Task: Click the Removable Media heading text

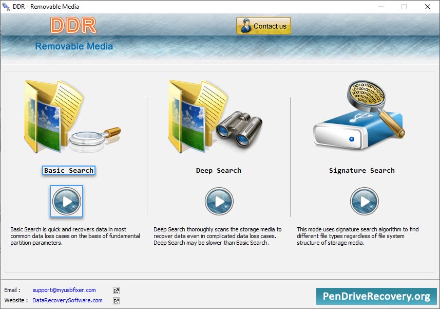Action: (74, 46)
